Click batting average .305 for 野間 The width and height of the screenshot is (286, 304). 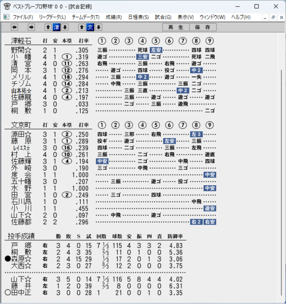82,50
